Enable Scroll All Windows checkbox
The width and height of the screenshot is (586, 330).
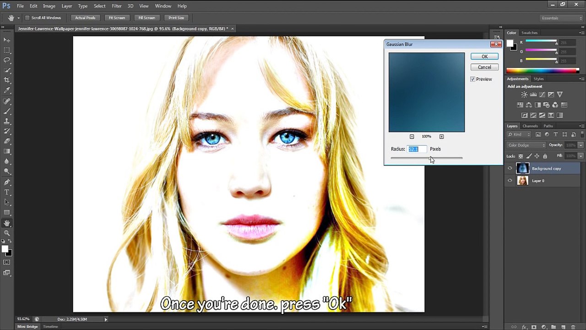[27, 18]
